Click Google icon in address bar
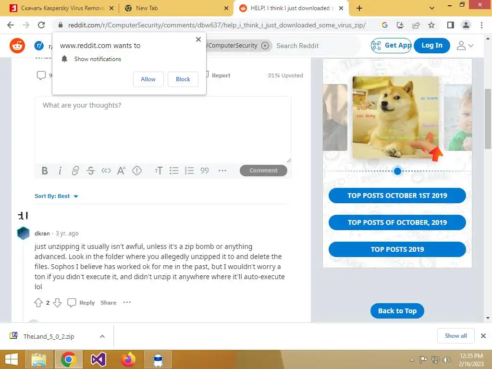This screenshot has width=492, height=369. tap(385, 25)
